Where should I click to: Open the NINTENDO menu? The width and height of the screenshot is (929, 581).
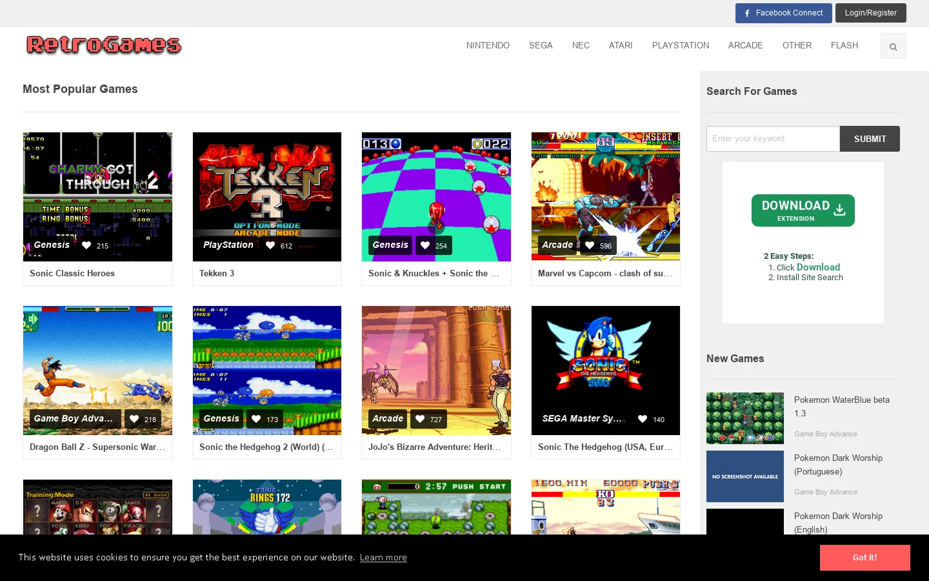click(488, 46)
